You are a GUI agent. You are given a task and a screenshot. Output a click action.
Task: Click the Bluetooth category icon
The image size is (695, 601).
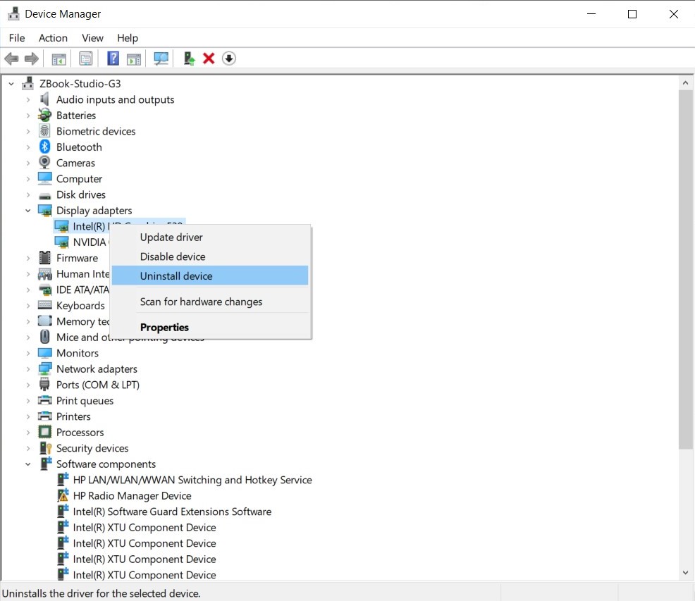click(45, 147)
